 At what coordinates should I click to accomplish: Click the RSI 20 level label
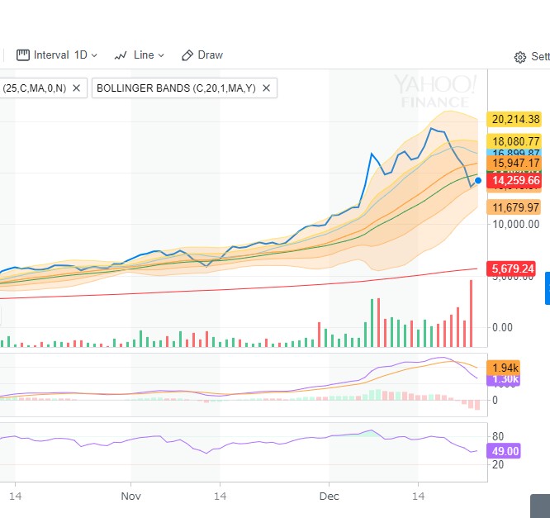point(498,464)
